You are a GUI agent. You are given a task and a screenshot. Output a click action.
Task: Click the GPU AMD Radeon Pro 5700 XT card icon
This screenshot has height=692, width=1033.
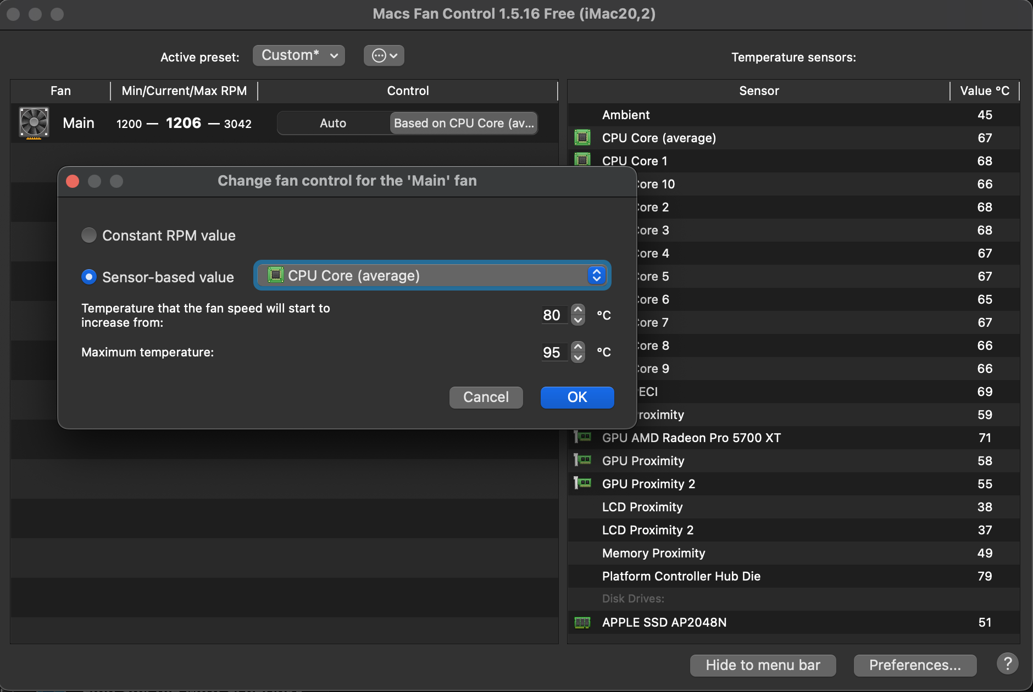click(582, 437)
